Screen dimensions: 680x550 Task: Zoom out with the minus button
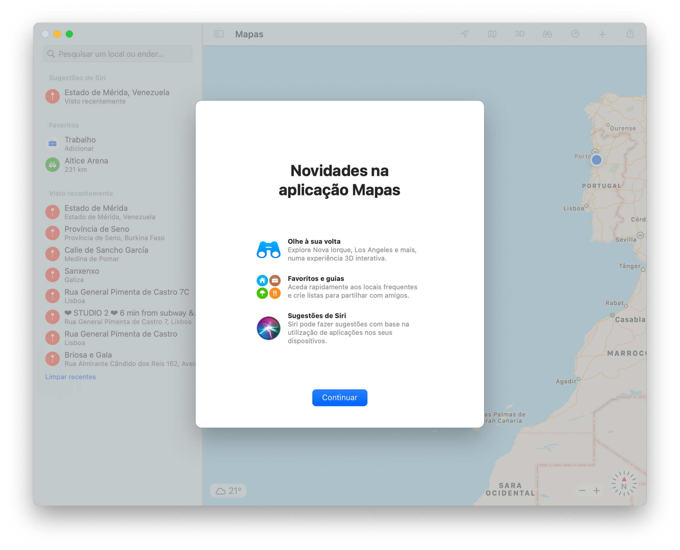[x=582, y=491]
